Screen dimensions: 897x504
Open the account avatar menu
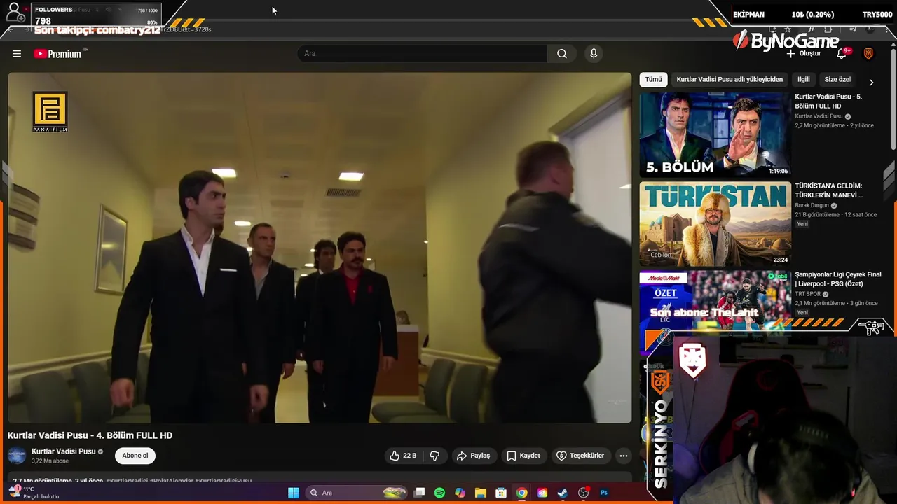point(868,53)
